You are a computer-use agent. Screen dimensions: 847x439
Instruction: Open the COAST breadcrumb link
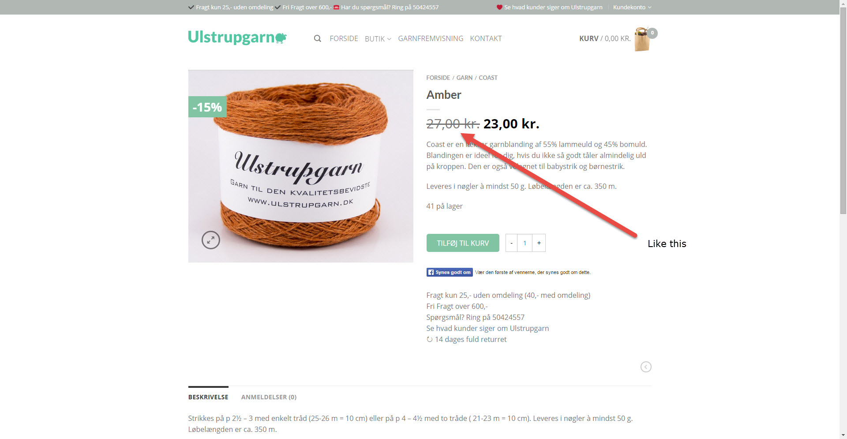488,78
